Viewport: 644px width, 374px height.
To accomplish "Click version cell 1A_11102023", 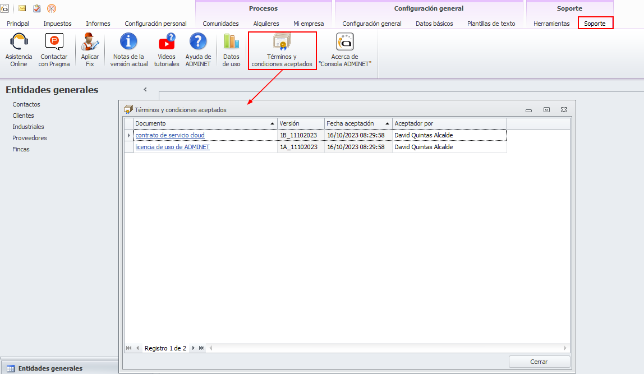I will [301, 147].
